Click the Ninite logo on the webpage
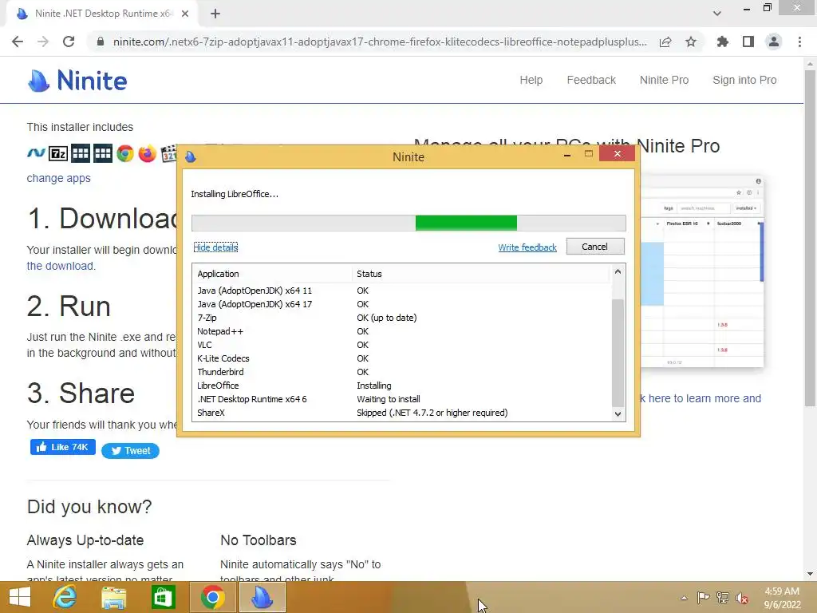 coord(77,81)
